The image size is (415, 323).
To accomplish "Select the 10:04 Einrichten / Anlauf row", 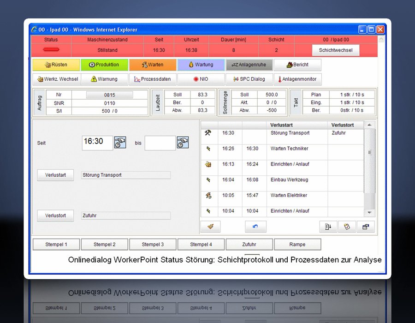I will (282, 212).
